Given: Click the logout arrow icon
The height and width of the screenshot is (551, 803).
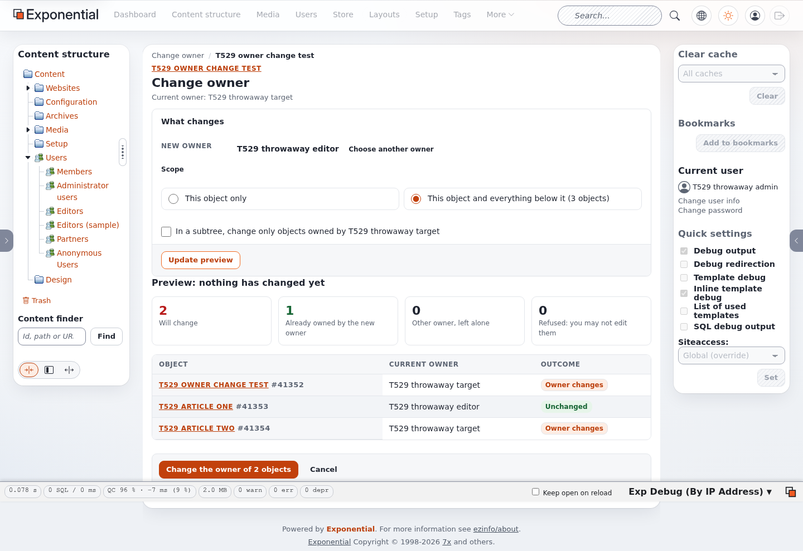Looking at the screenshot, I should click(x=780, y=16).
